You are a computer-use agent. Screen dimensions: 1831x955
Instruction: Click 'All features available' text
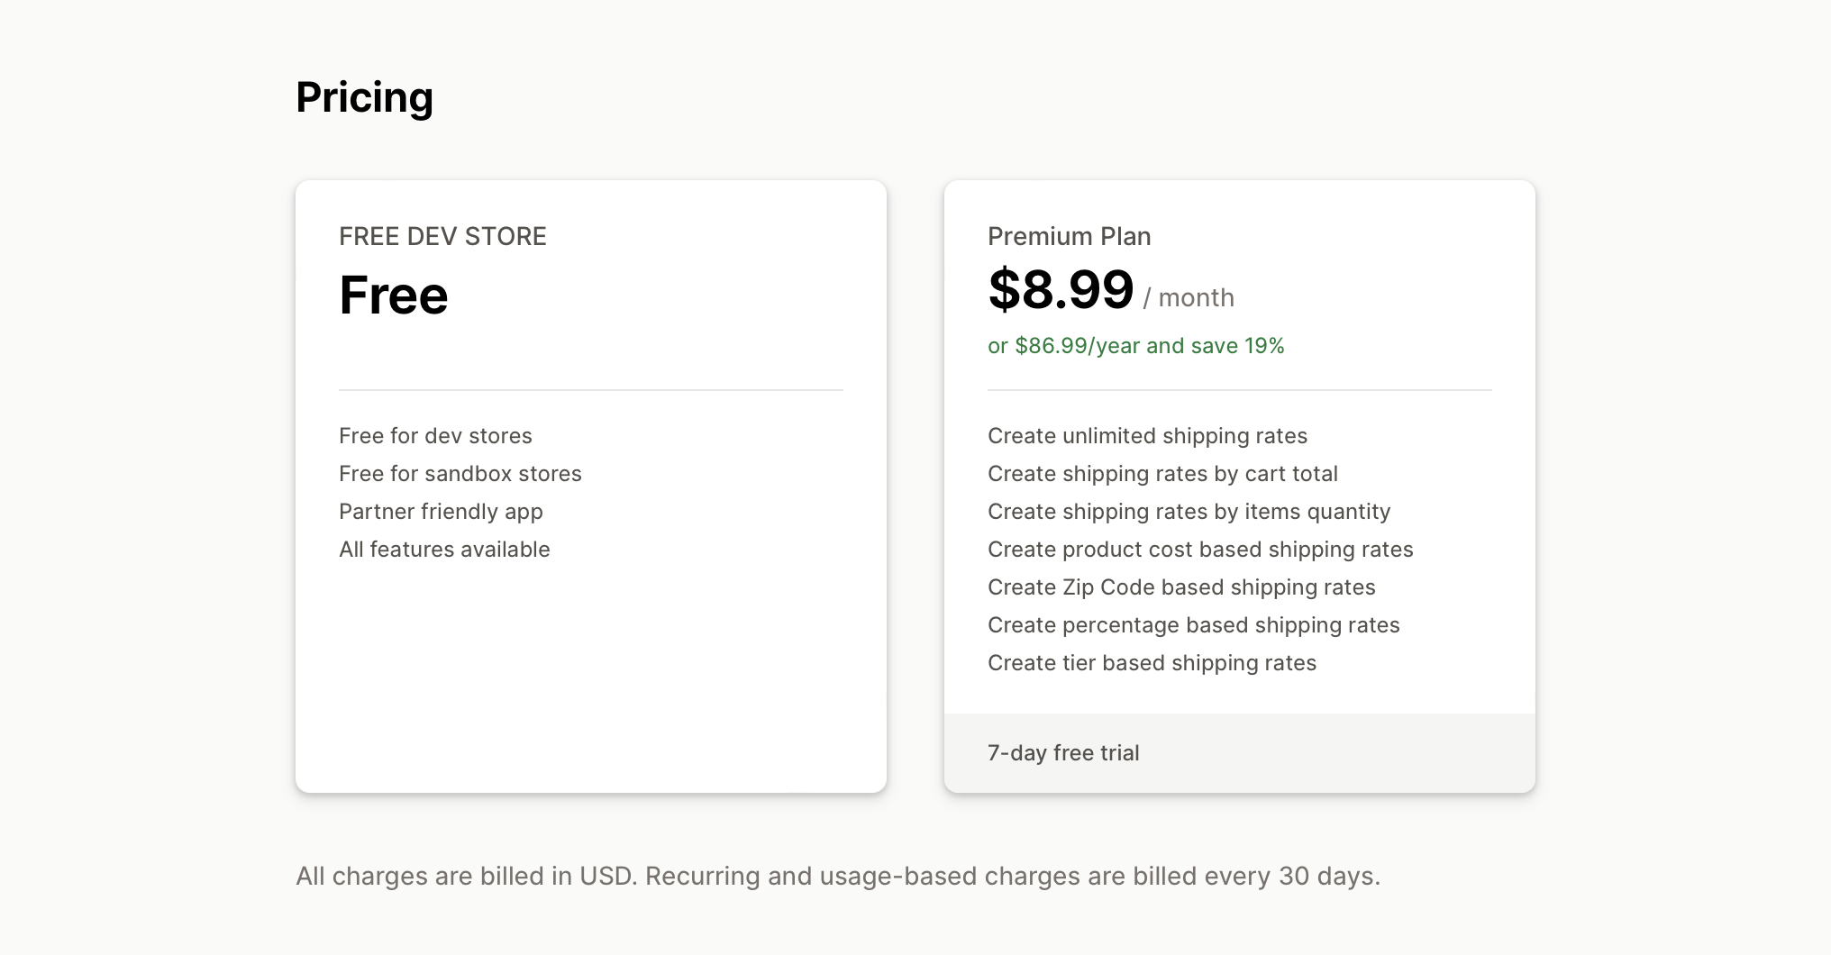(x=444, y=549)
